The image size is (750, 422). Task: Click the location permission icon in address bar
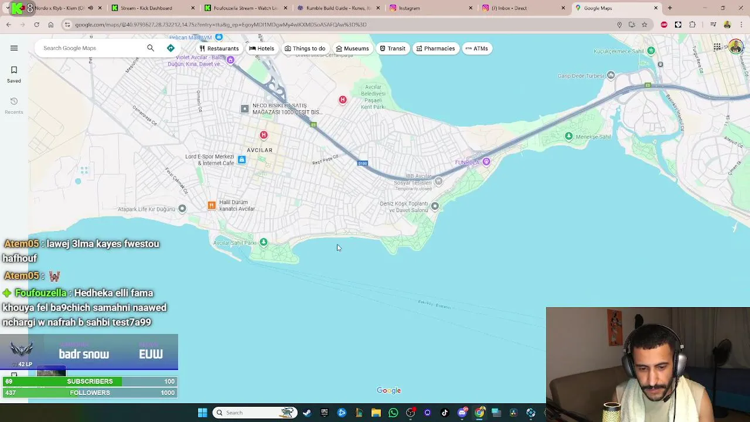pos(619,25)
